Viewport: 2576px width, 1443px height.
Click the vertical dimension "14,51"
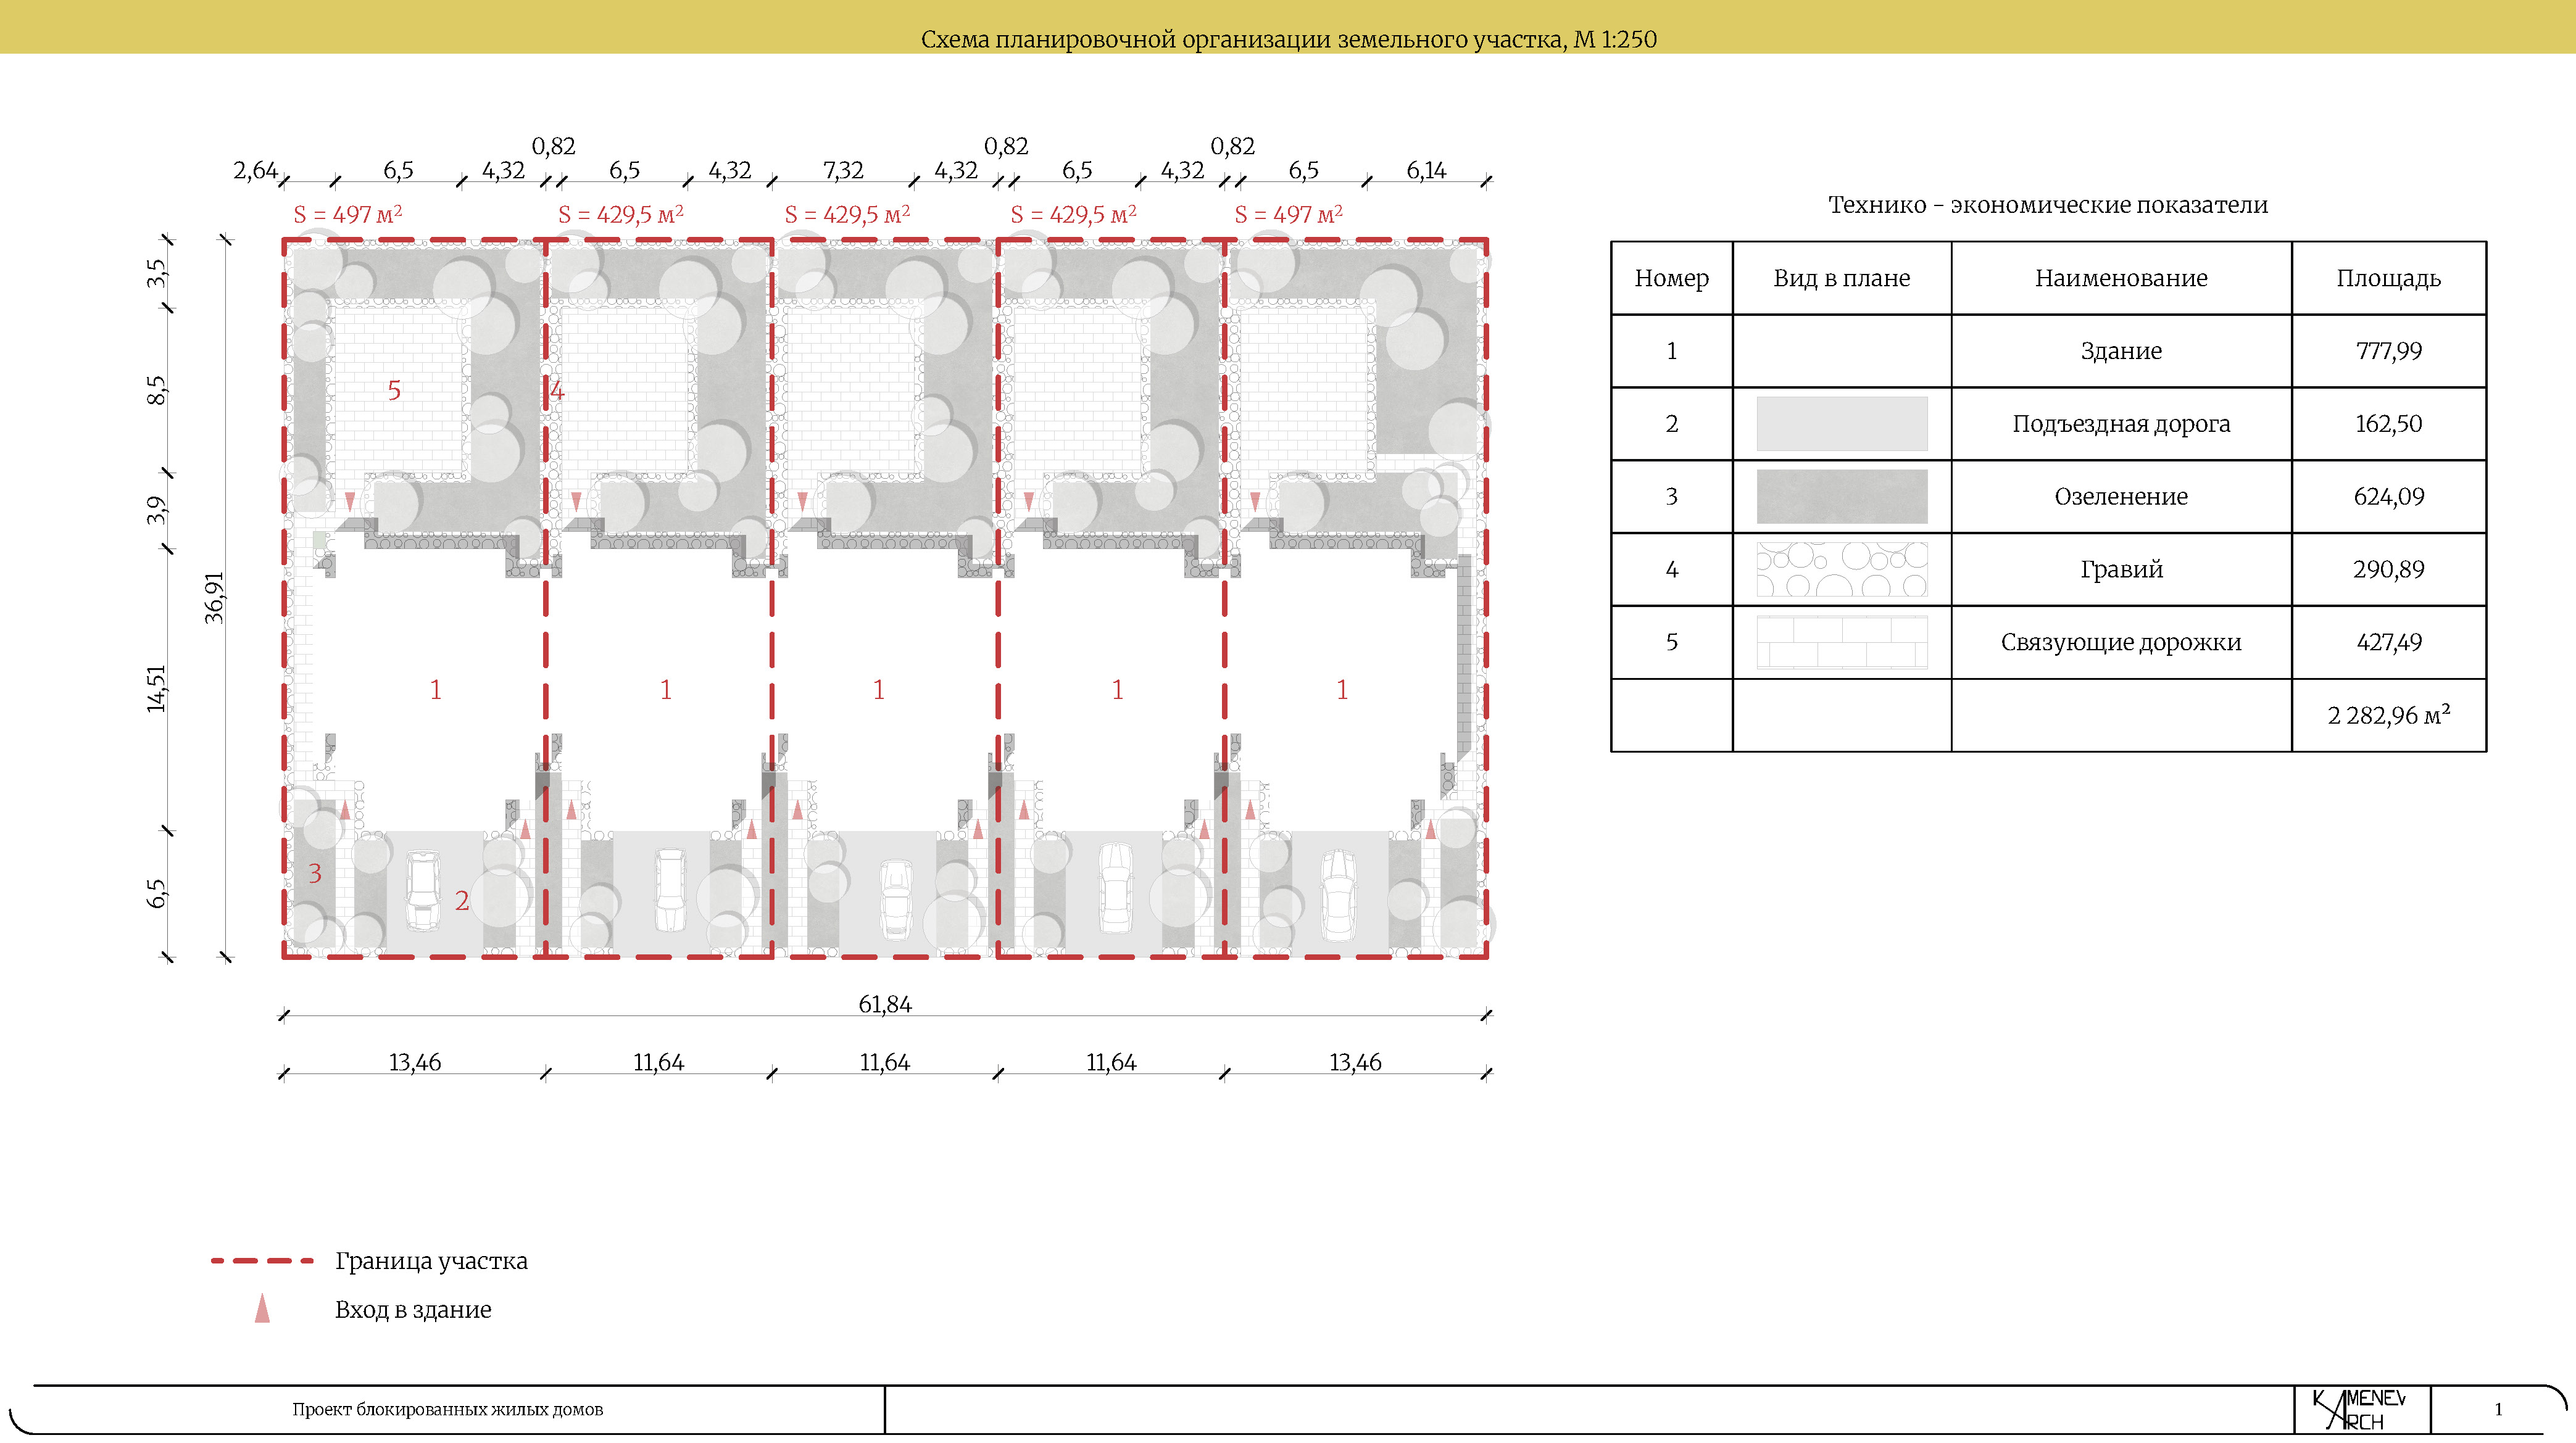156,688
